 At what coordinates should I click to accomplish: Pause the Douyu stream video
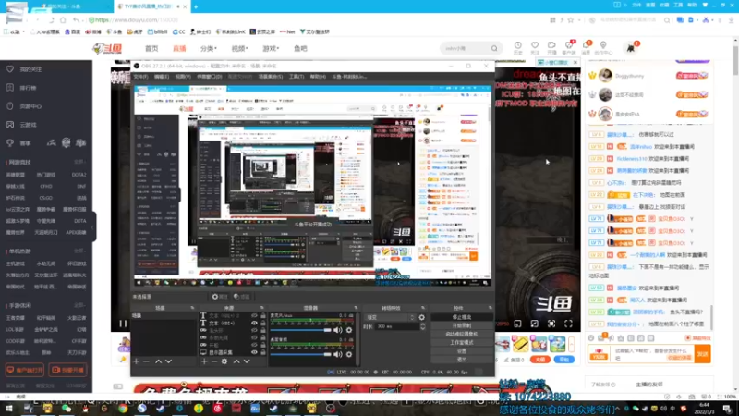coord(123,324)
